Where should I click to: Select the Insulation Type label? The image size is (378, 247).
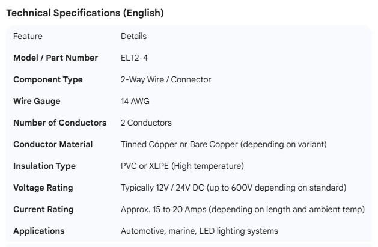44,166
